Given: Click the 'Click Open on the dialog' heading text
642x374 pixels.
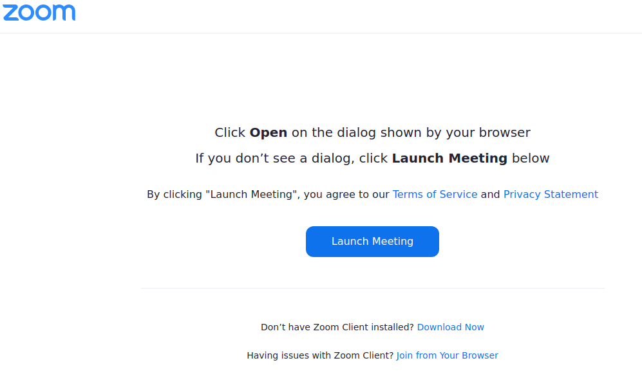Looking at the screenshot, I should point(372,133).
